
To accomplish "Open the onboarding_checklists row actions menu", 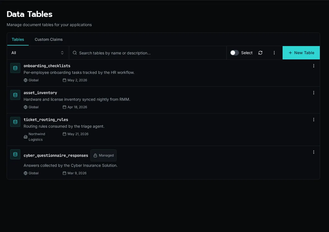I will tap(313, 66).
